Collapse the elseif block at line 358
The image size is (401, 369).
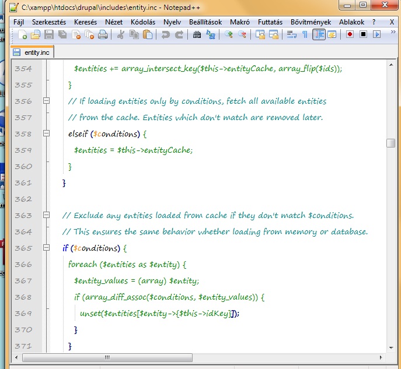(x=46, y=133)
